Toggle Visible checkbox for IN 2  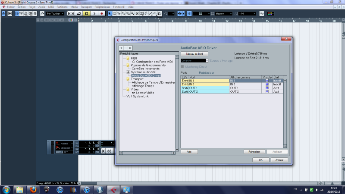(267, 84)
